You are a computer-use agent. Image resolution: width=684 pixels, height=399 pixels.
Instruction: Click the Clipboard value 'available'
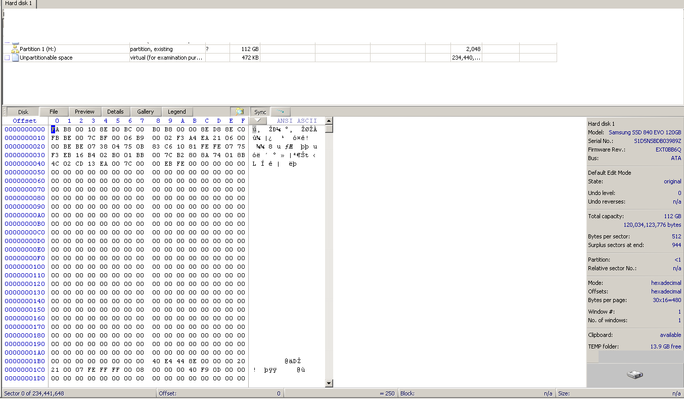(670, 335)
